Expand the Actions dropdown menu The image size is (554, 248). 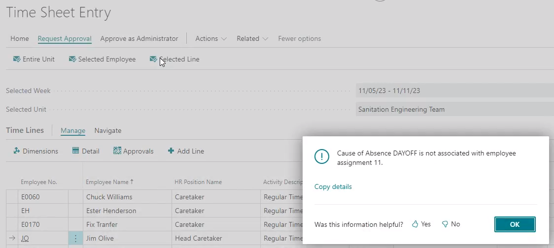pos(211,38)
